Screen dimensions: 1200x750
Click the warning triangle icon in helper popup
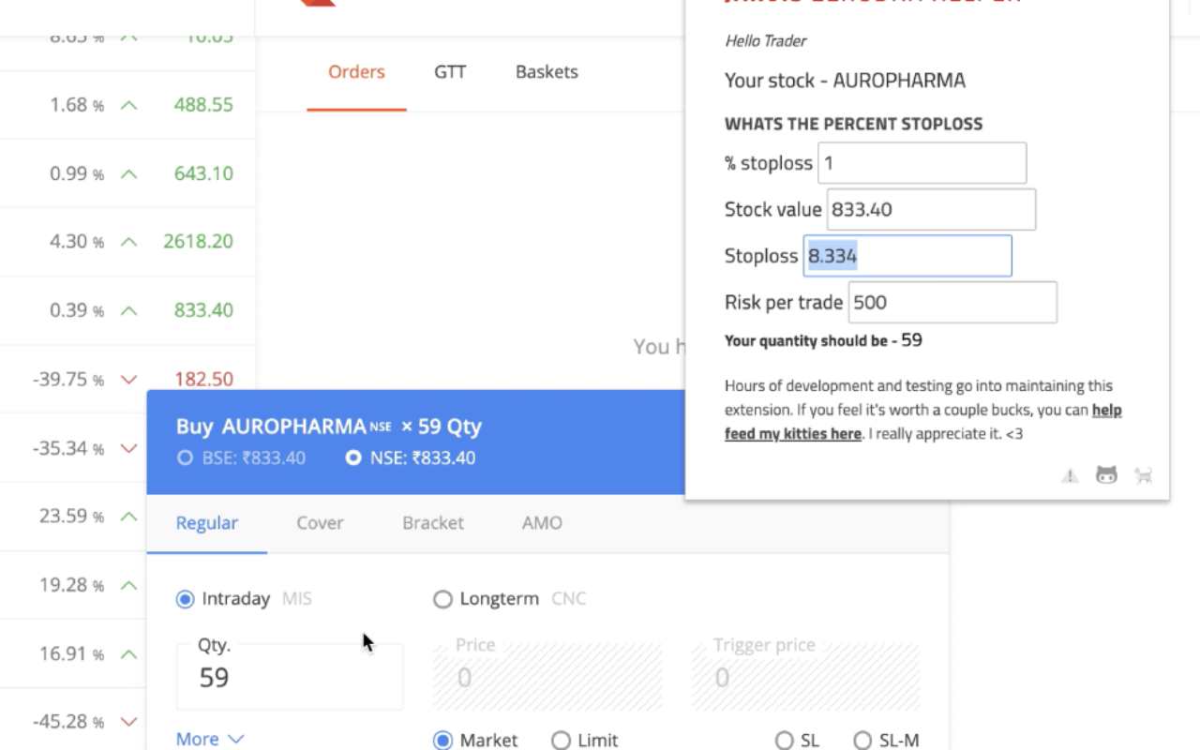(1070, 475)
